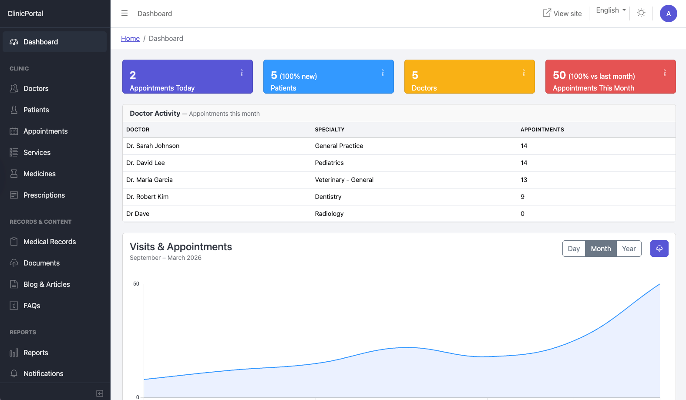The height and width of the screenshot is (400, 686).
Task: Expand Appointments This Month card menu
Action: click(664, 73)
